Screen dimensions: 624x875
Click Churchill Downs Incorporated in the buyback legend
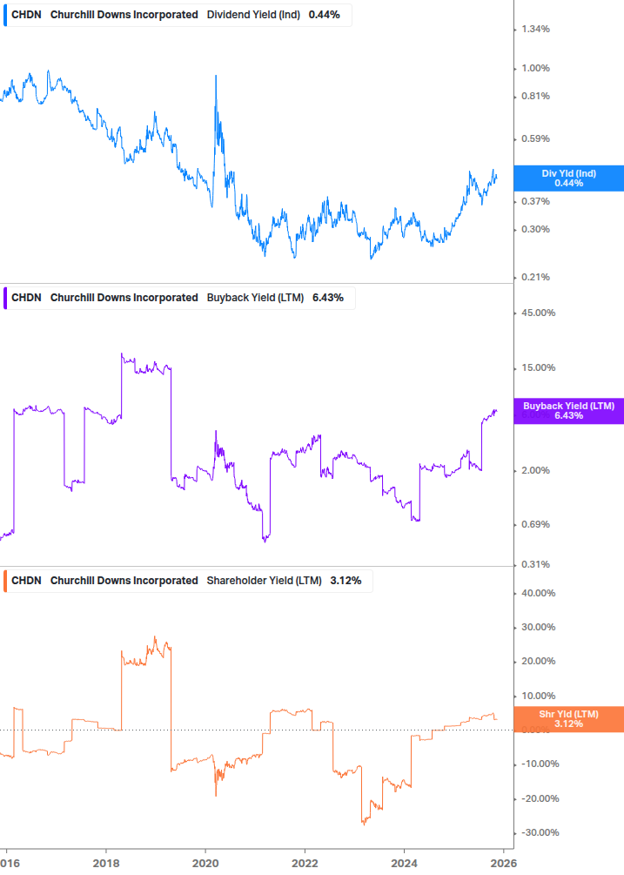click(x=124, y=298)
